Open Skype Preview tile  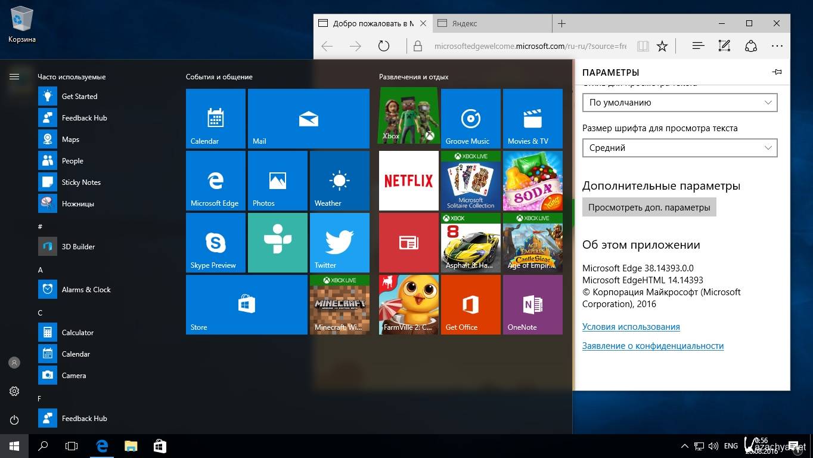pos(215,242)
